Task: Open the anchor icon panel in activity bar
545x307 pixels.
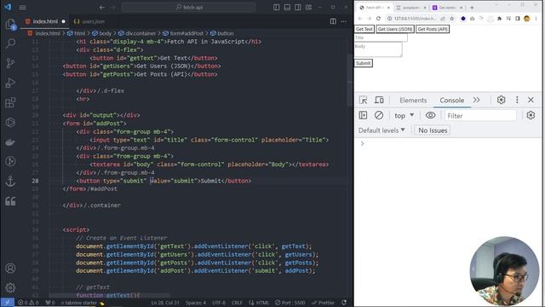Action: tap(10, 181)
